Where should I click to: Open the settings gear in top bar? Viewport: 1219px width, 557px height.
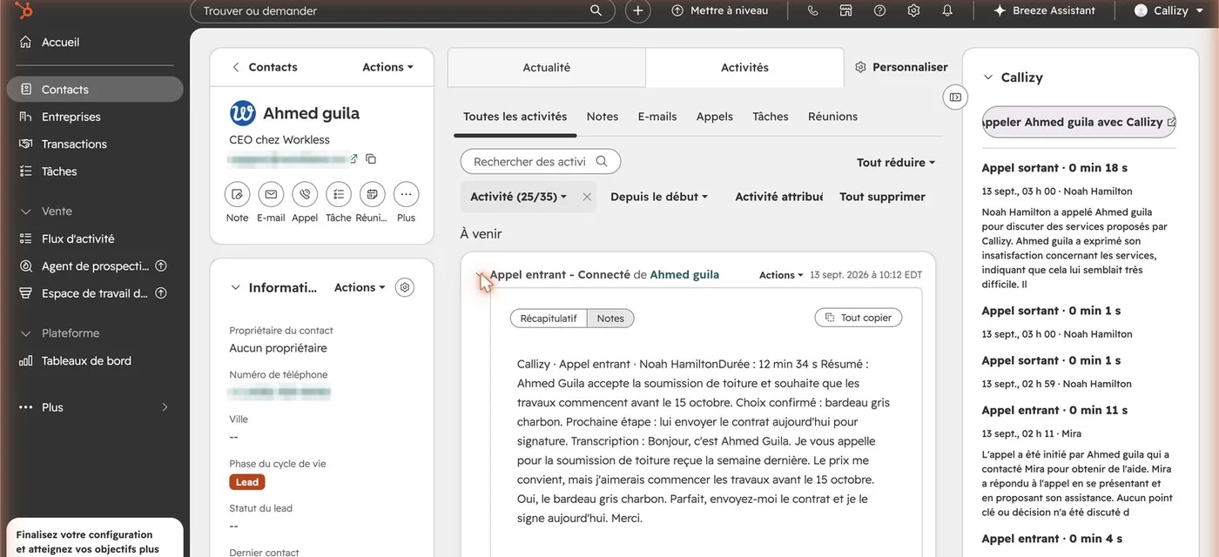coord(913,10)
